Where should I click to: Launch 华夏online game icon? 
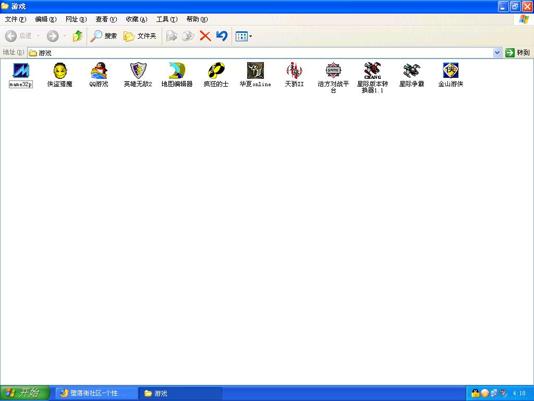pos(255,71)
